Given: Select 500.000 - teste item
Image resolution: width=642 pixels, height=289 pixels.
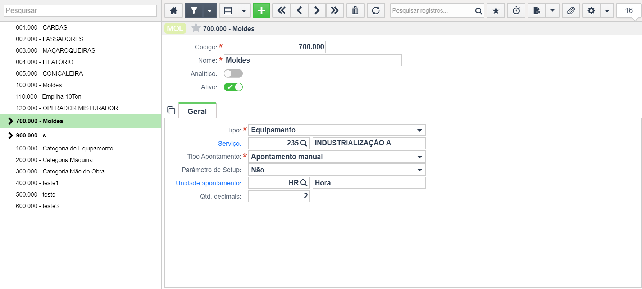Looking at the screenshot, I should tap(36, 194).
